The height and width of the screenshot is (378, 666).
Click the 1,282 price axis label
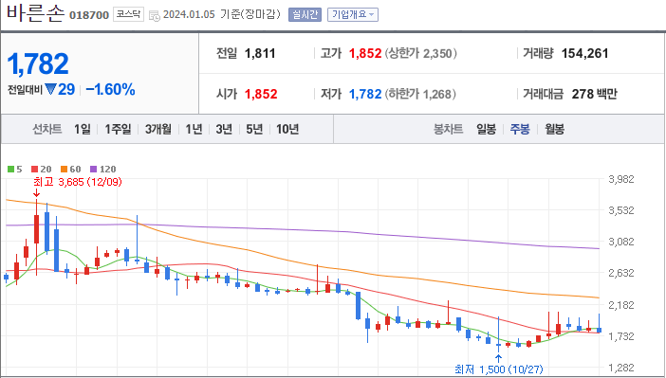click(621, 368)
